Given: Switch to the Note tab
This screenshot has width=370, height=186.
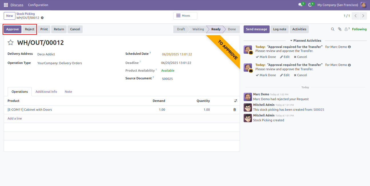Looking at the screenshot, I should 68,92.
